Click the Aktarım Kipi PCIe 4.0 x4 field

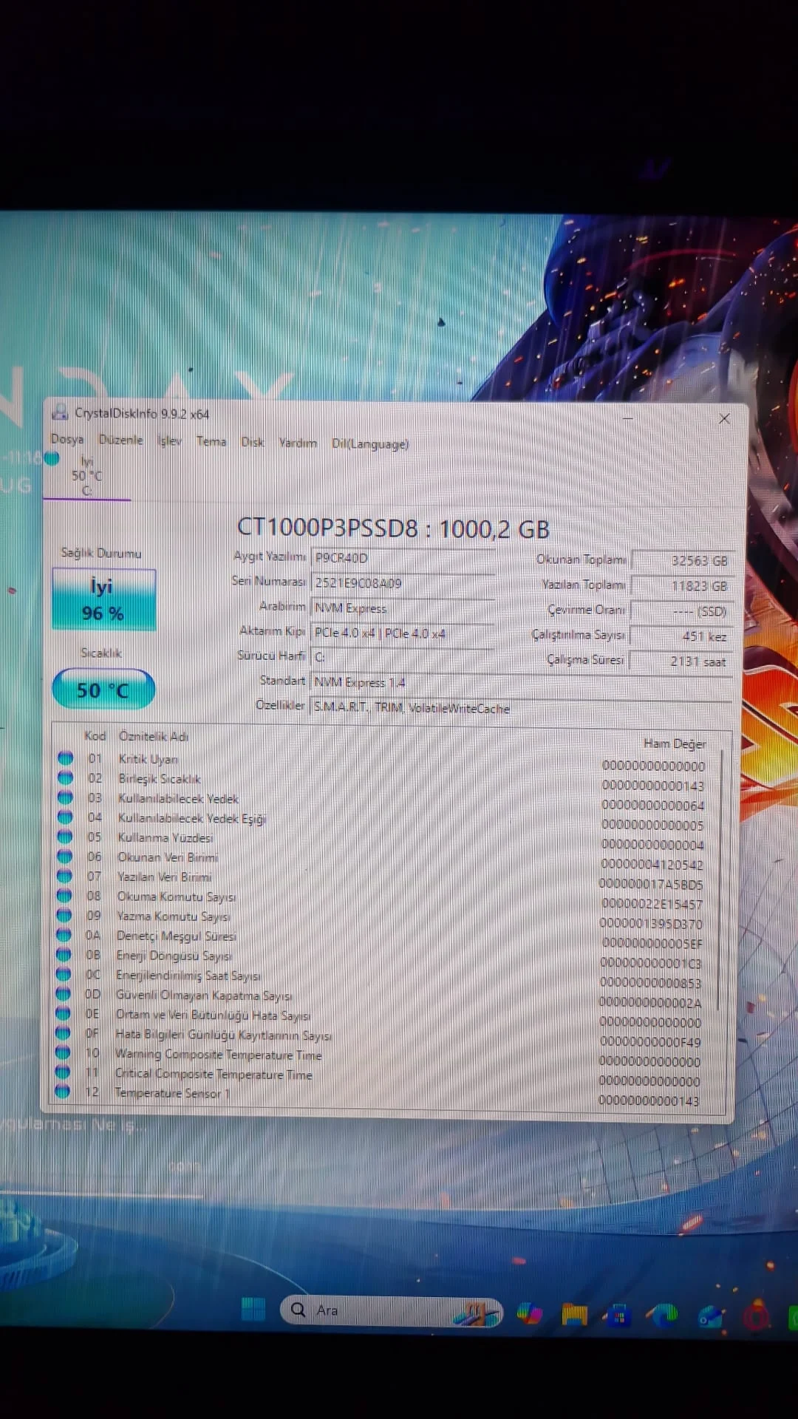(403, 633)
